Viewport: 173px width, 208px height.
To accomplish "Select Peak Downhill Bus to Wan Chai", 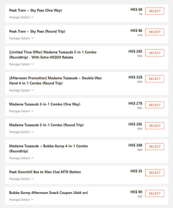I will (154, 173).
